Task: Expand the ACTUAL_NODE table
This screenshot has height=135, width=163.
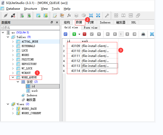Action: 13,42
